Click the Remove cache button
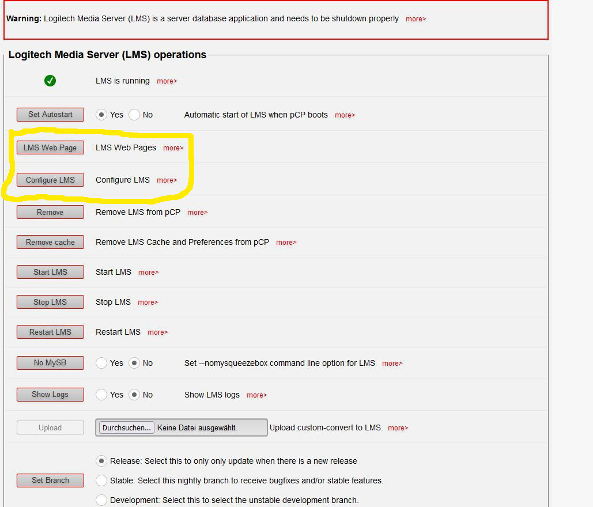 50,242
